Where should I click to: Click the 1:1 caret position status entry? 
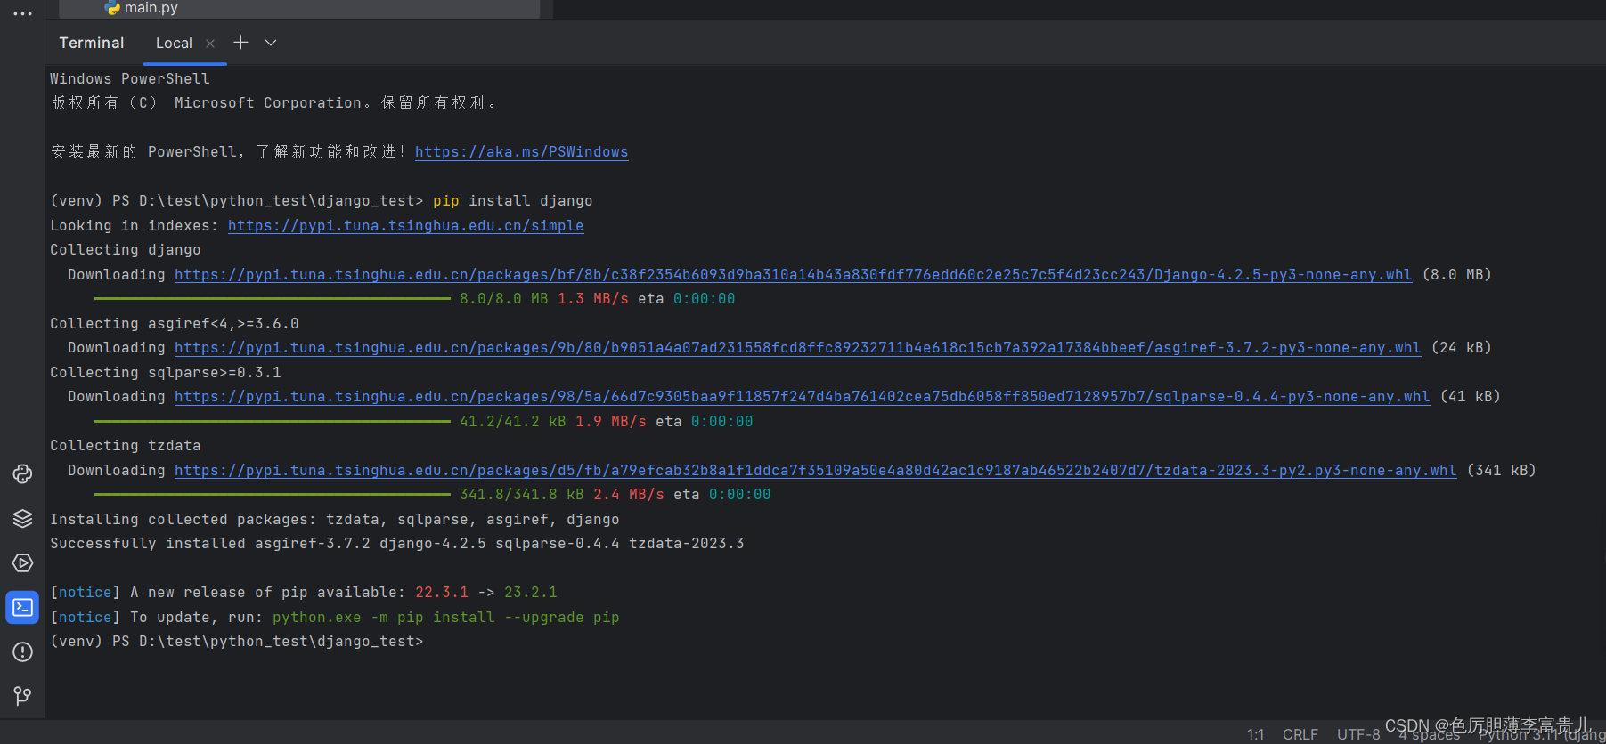(x=1255, y=734)
